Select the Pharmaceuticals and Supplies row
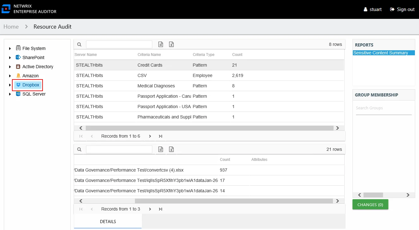This screenshot has height=230, width=419. click(209, 117)
